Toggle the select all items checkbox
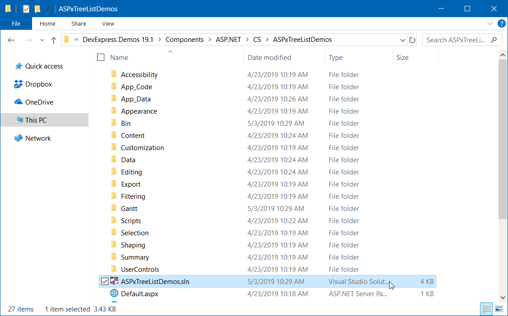Screen dimensions: 508x316 point(101,57)
